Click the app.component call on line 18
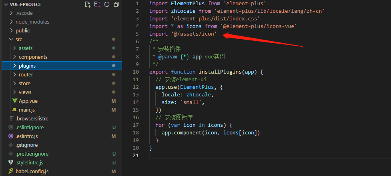The width and height of the screenshot is (391, 176). pos(182,133)
